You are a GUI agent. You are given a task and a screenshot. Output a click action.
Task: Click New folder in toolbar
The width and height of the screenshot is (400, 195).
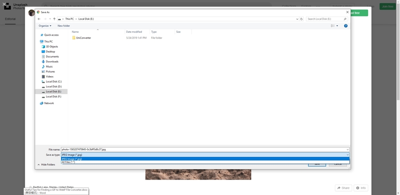[x=64, y=26]
